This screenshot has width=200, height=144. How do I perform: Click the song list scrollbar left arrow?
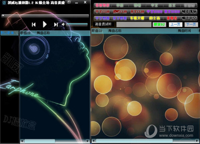pyautogui.click(x=94, y=141)
